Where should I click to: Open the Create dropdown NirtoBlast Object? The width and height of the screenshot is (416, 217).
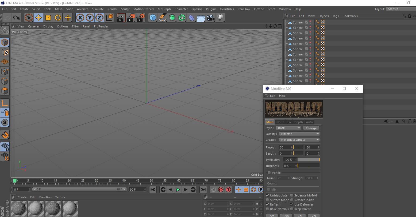click(x=299, y=140)
